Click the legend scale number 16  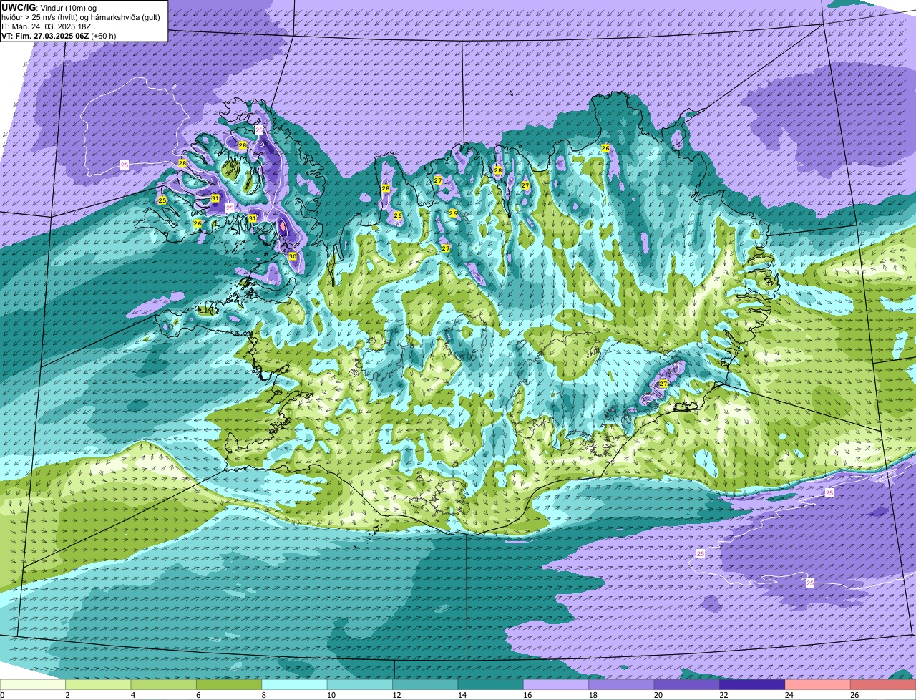527,695
